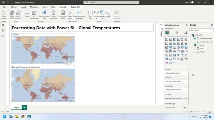The width and height of the screenshot is (214, 120).
Task: Uncheck the Country field checkbox
Action: pos(195,45)
